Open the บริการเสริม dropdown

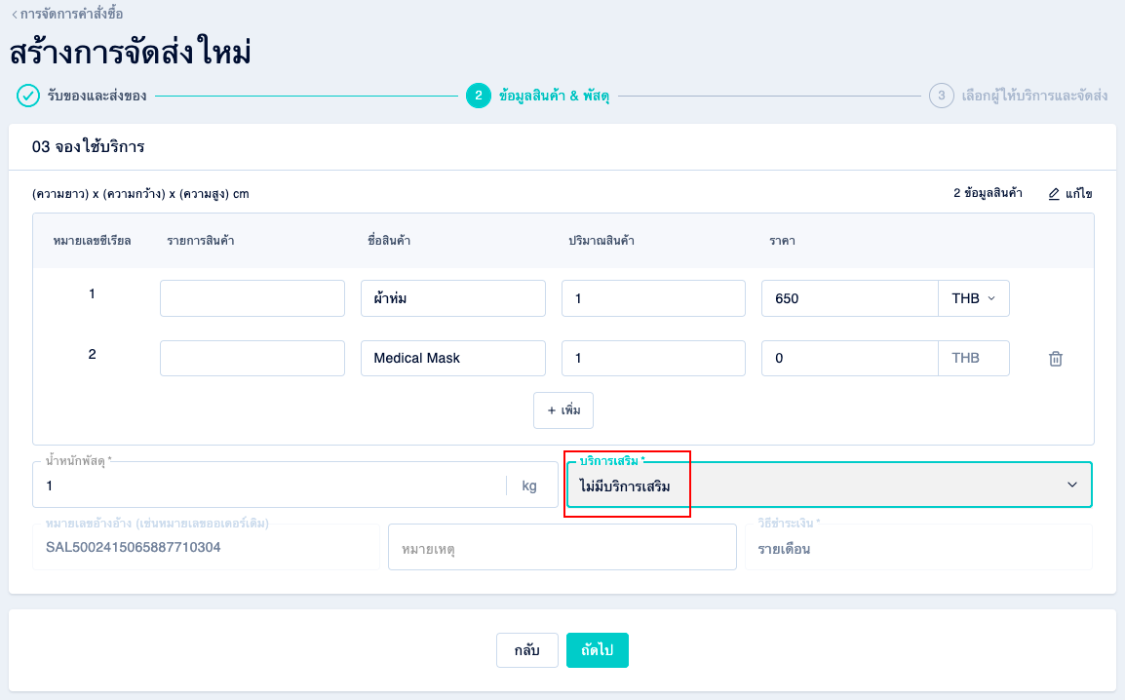pyautogui.click(x=830, y=485)
